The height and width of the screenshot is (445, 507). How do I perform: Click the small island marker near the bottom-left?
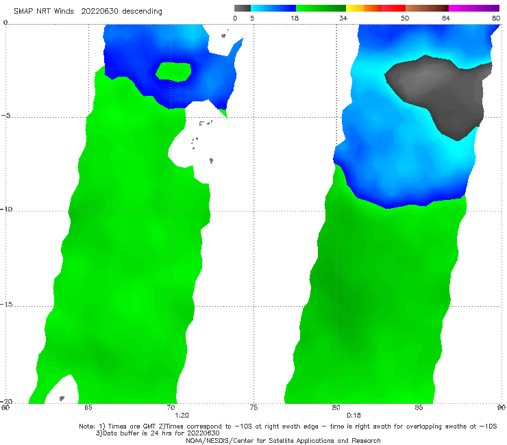62,398
